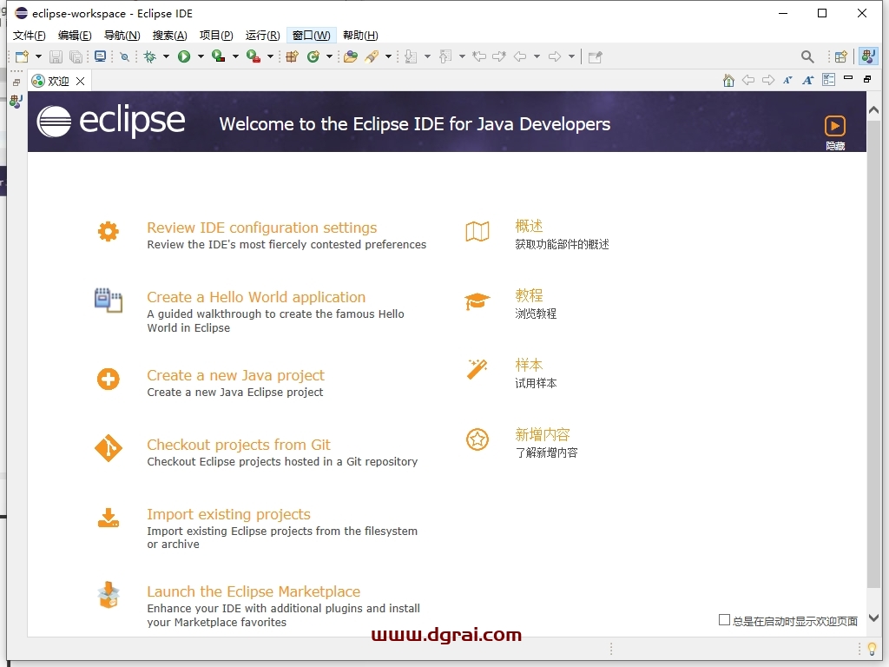Click the New Java Package icon
Image resolution: width=889 pixels, height=667 pixels.
tap(292, 56)
